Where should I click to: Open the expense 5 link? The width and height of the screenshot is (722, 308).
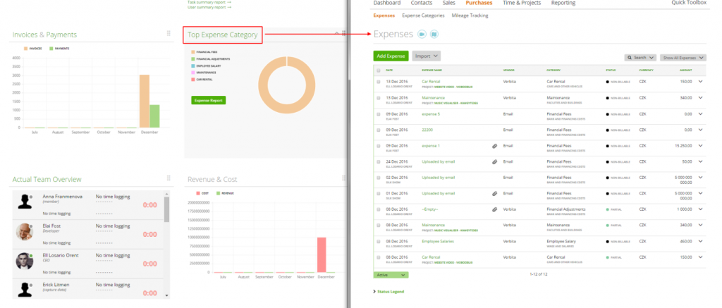(431, 114)
